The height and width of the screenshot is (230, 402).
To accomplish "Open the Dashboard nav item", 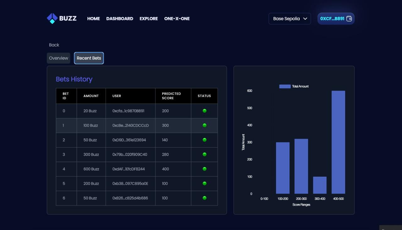I will [x=120, y=19].
